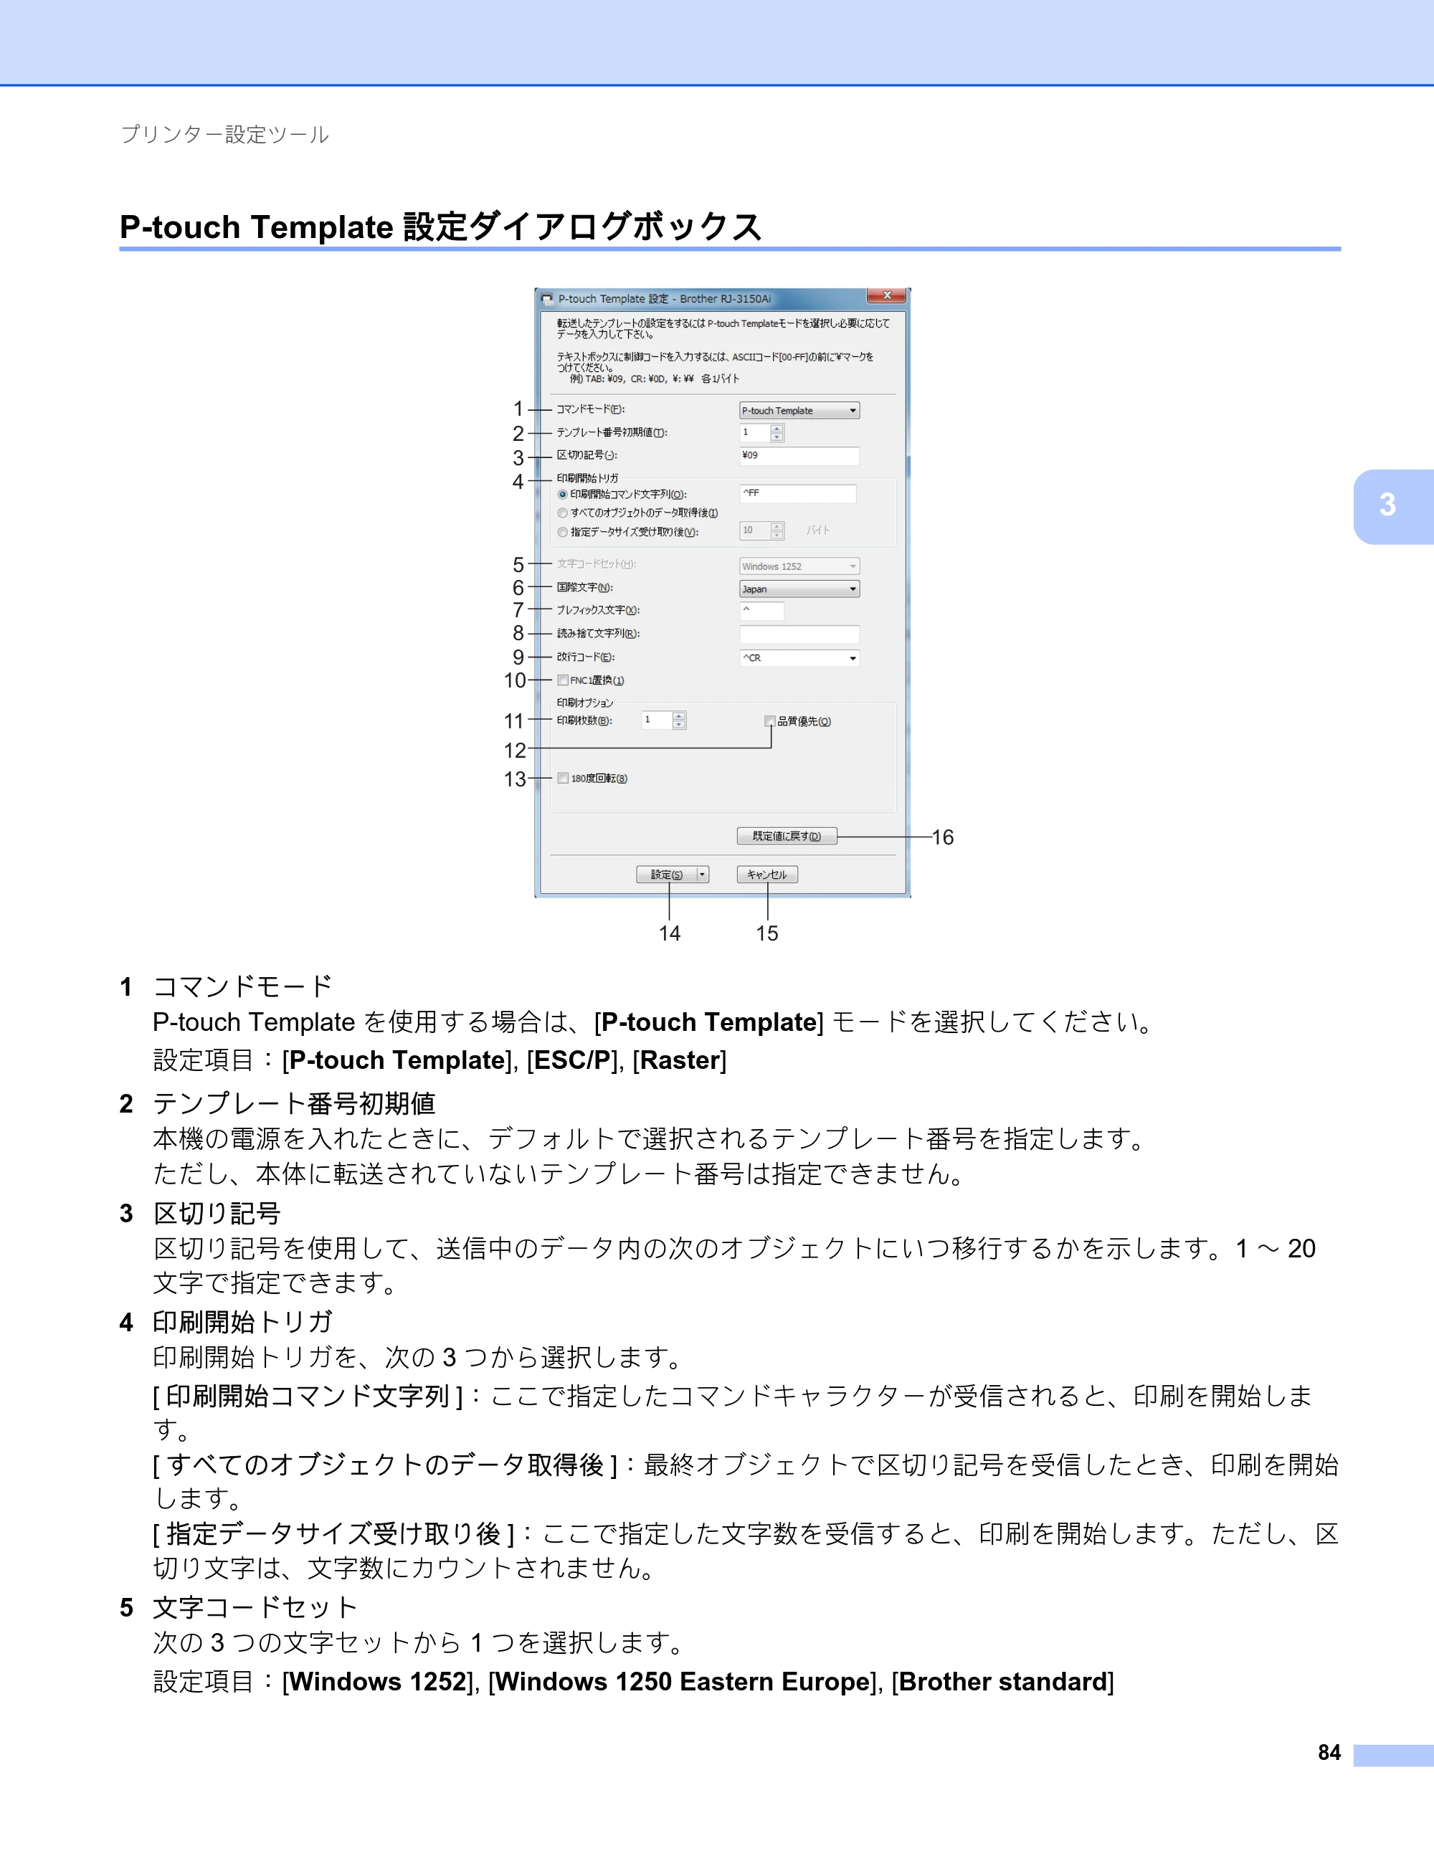Click list heading '5 文字コードセット'

(238, 1608)
